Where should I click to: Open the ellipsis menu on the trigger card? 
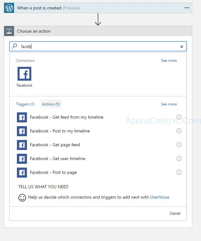tap(187, 8)
